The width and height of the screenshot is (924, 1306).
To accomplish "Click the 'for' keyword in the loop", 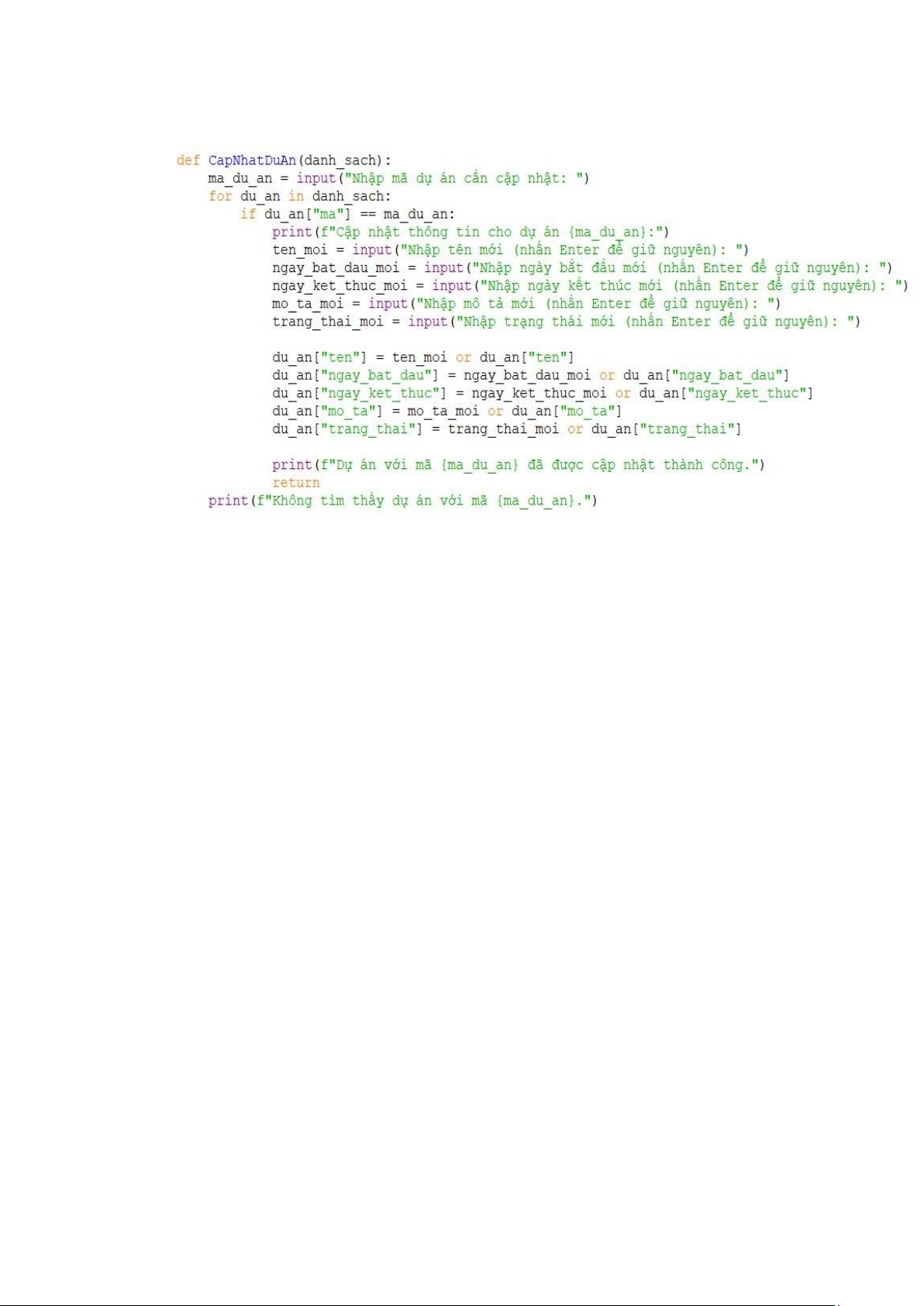I will point(220,196).
